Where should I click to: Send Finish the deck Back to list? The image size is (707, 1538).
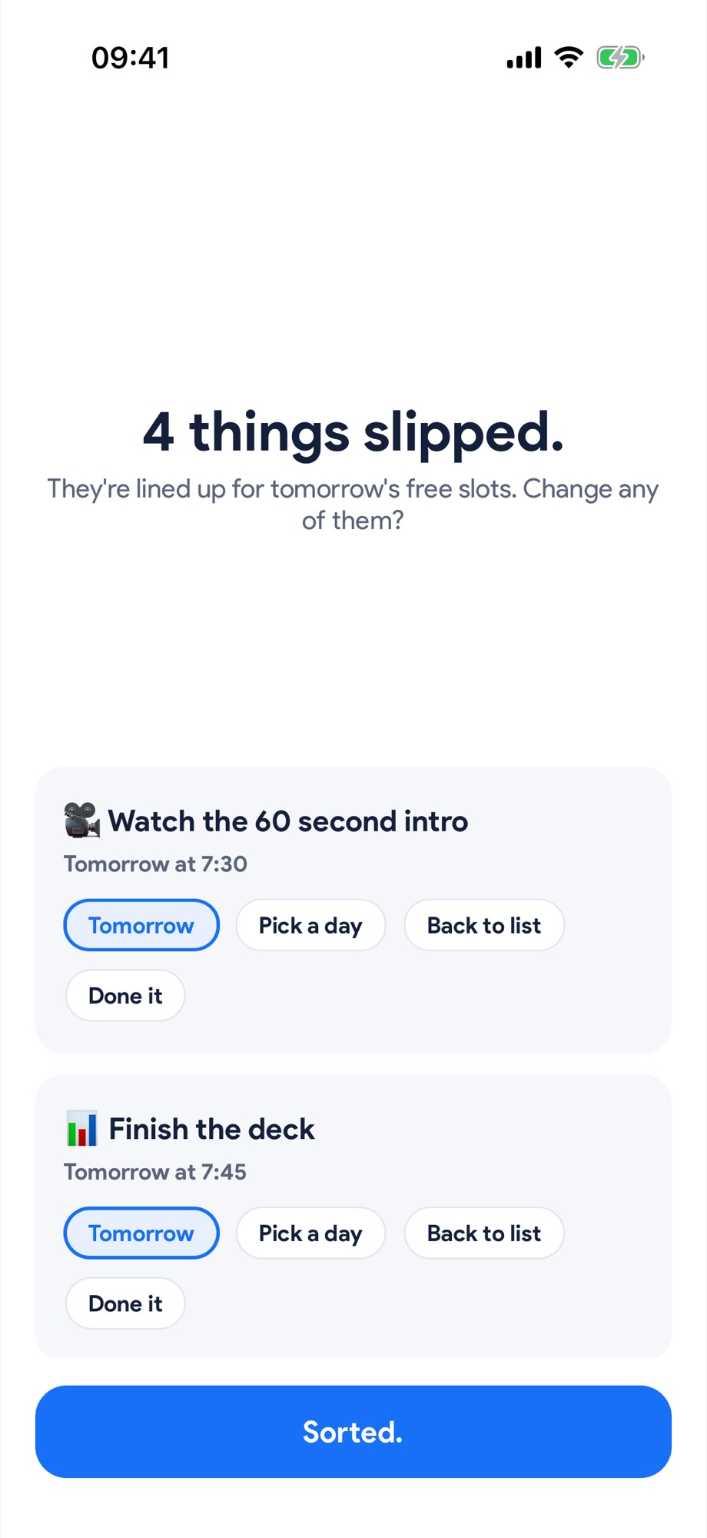484,1233
